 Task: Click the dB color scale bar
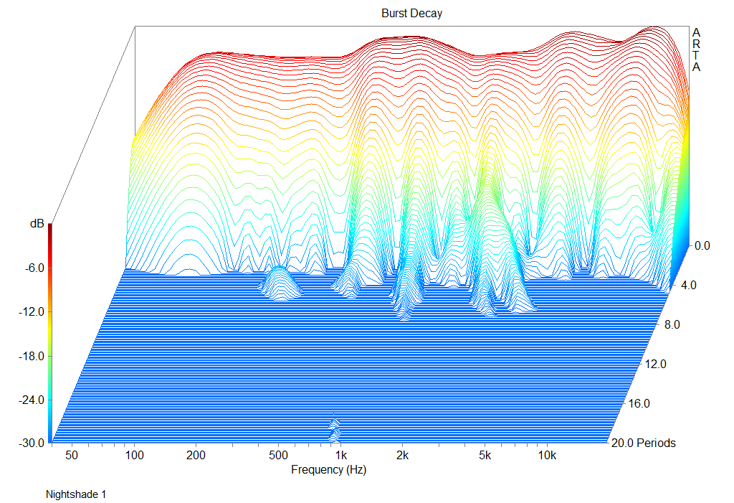click(49, 334)
